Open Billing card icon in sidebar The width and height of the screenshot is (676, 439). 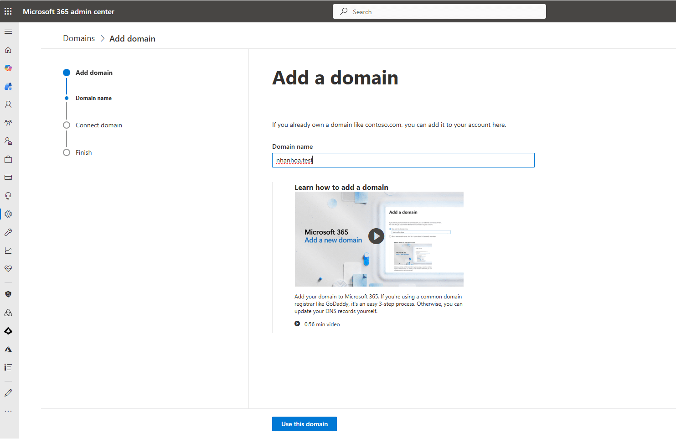(8, 178)
